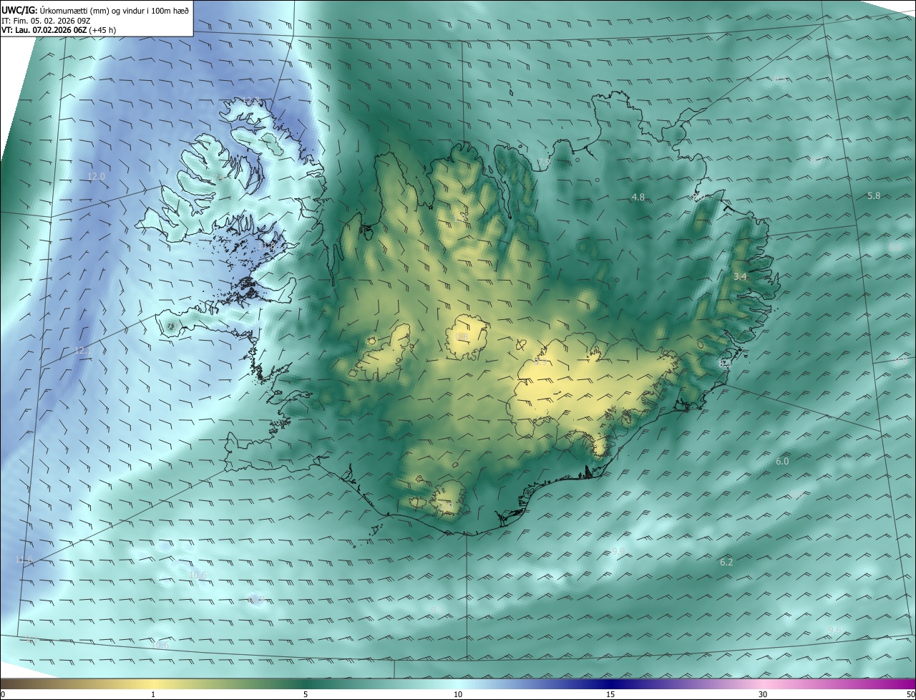Click the 7.9 value on the map

click(x=544, y=163)
